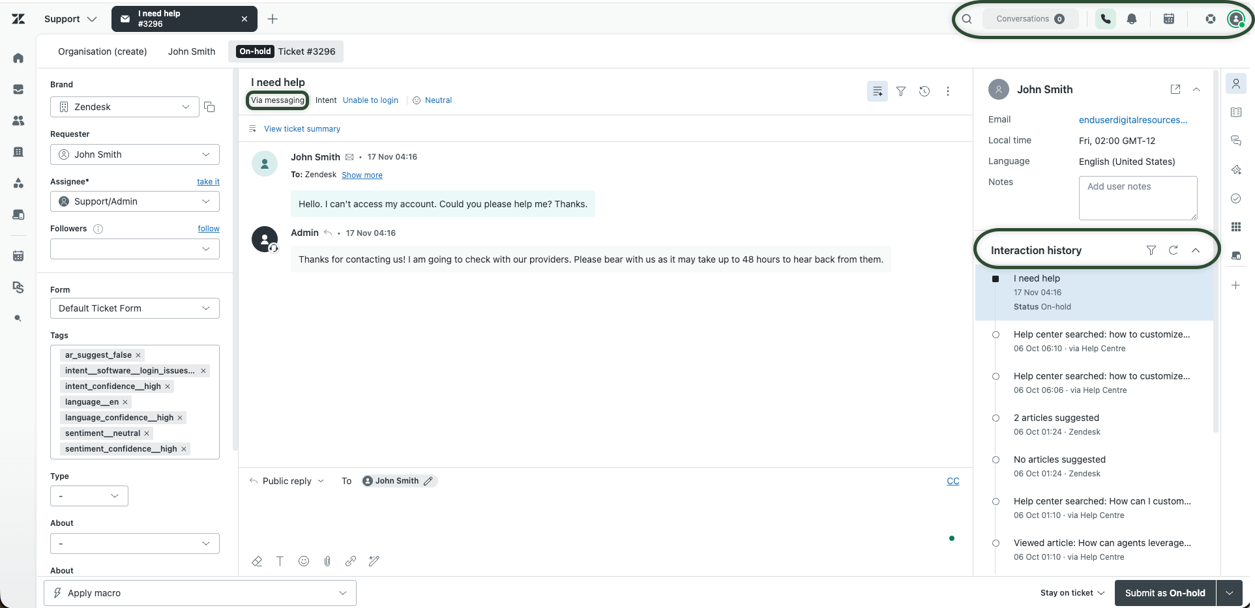Screen dimensions: 1255x608
Task: Open the Organizations icon in the sidebar
Action: tap(18, 152)
